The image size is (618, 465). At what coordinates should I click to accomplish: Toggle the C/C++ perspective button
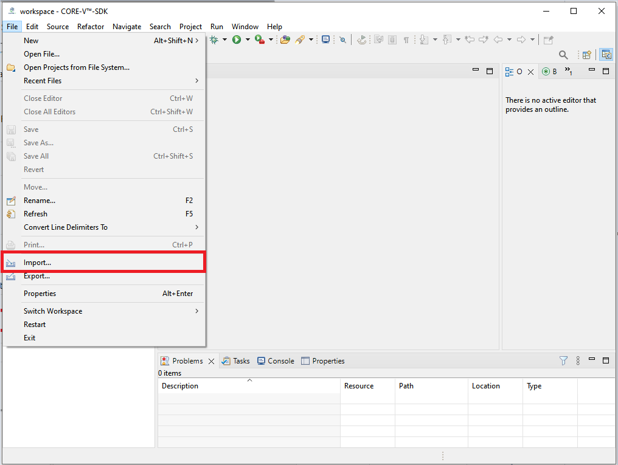(x=606, y=55)
